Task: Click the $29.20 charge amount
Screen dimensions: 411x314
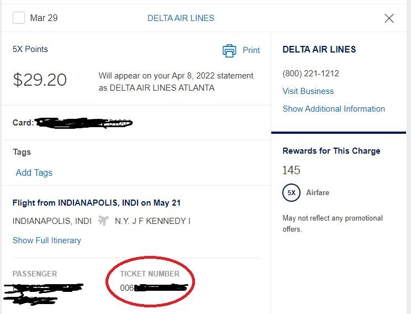Action: tap(40, 80)
